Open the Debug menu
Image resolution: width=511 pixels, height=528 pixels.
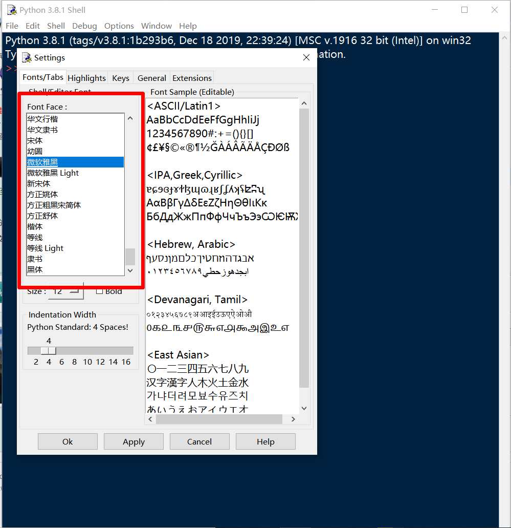pyautogui.click(x=84, y=26)
